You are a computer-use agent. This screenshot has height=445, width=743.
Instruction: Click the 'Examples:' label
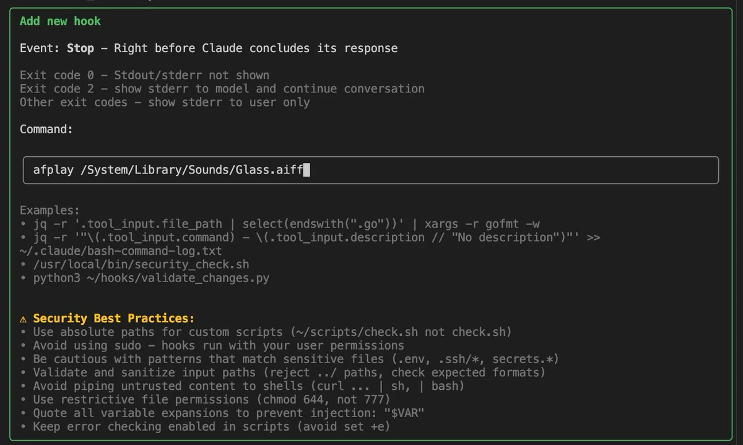point(50,210)
